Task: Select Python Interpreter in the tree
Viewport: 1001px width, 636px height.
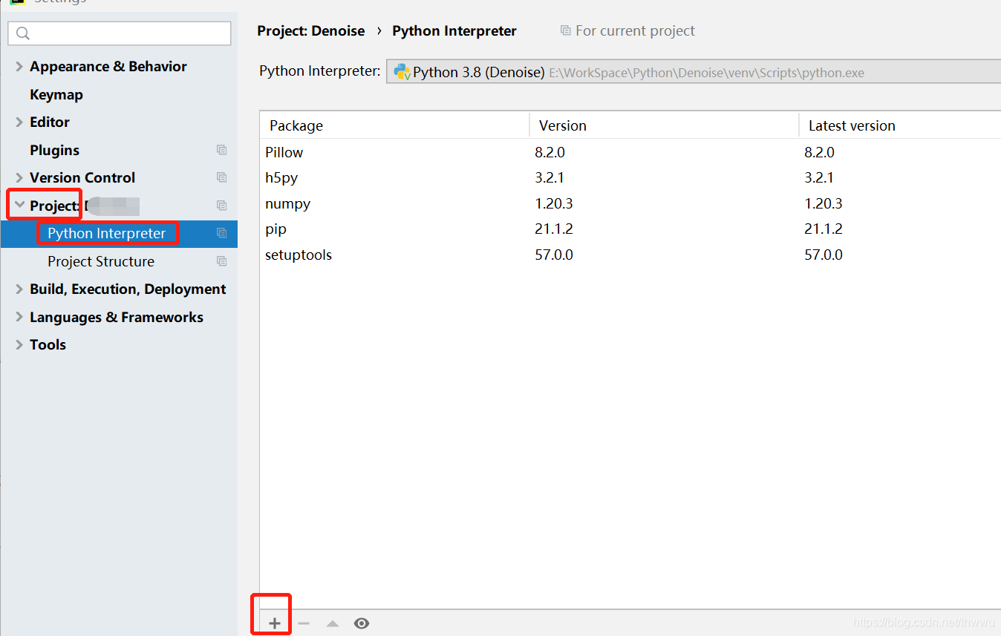Action: [107, 233]
